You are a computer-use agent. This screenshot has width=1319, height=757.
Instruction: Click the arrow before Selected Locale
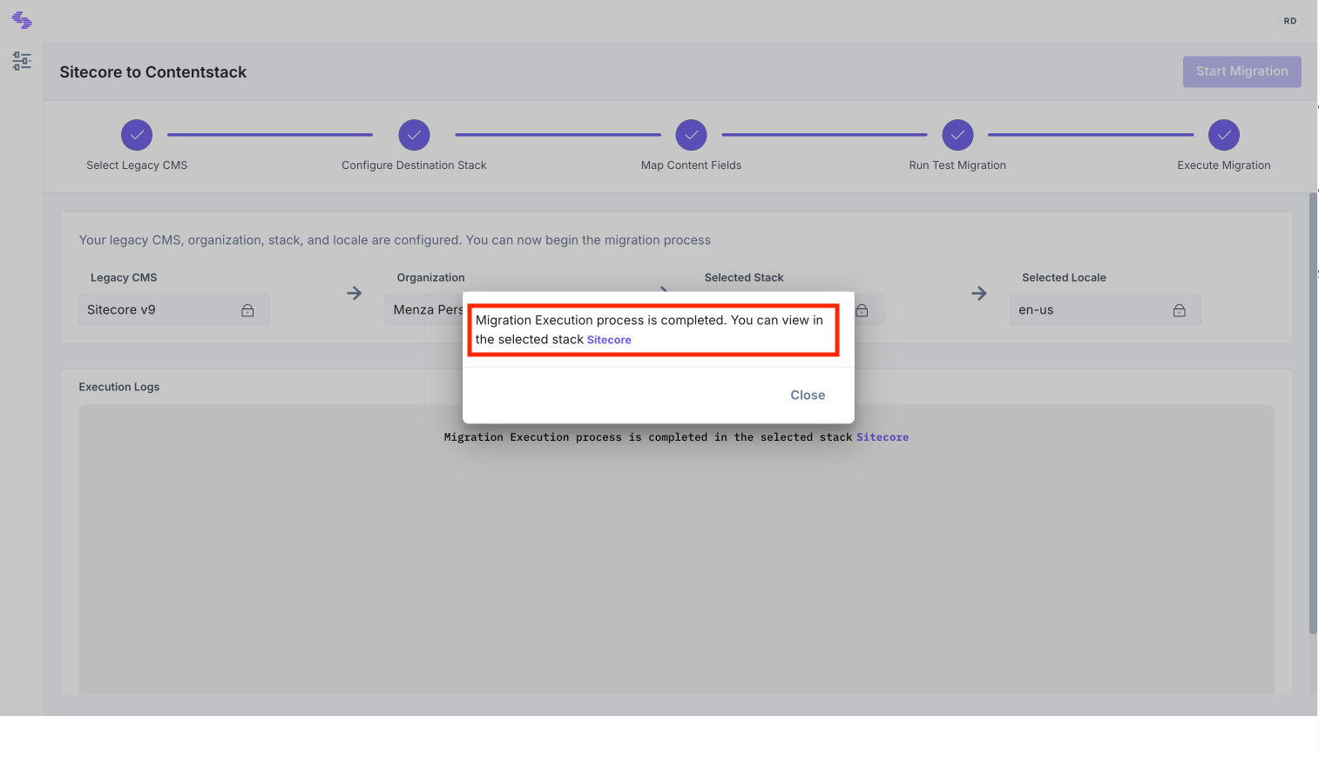click(978, 293)
